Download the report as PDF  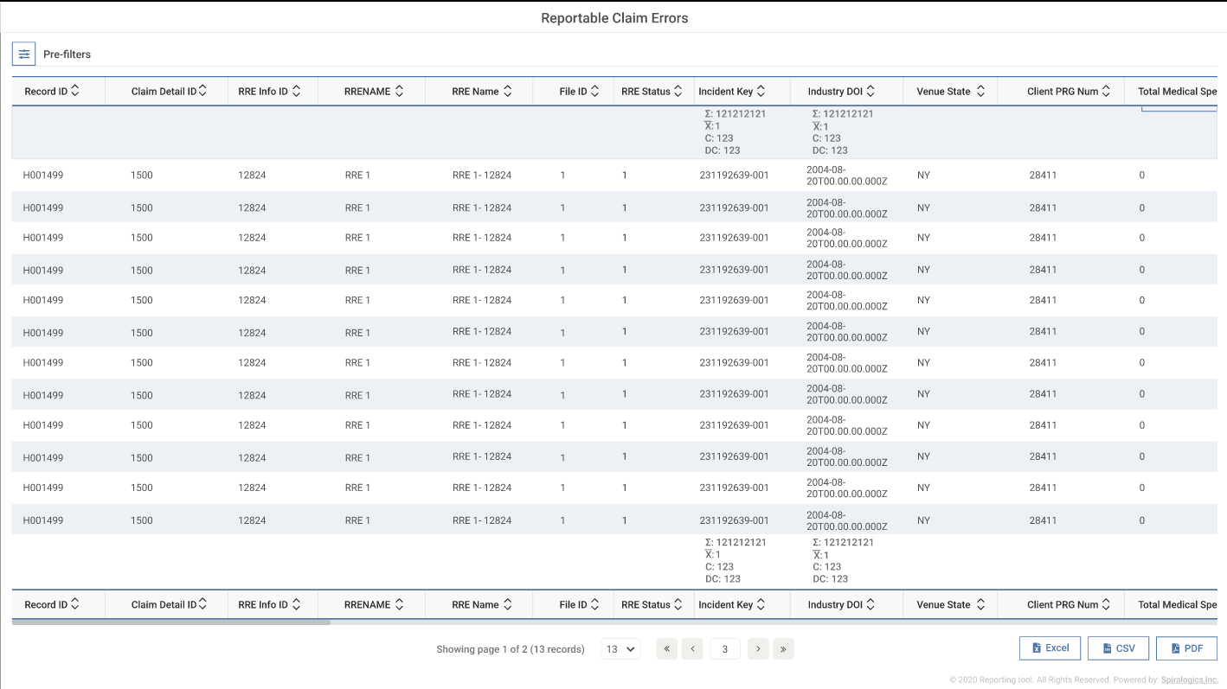pos(1186,648)
